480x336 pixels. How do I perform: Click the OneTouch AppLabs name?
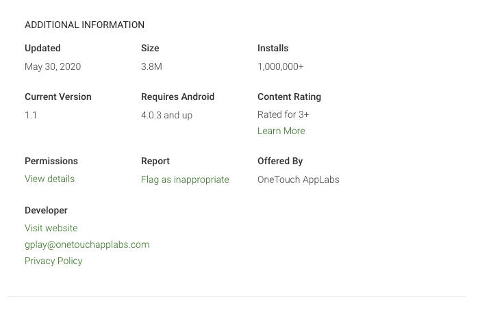[298, 179]
